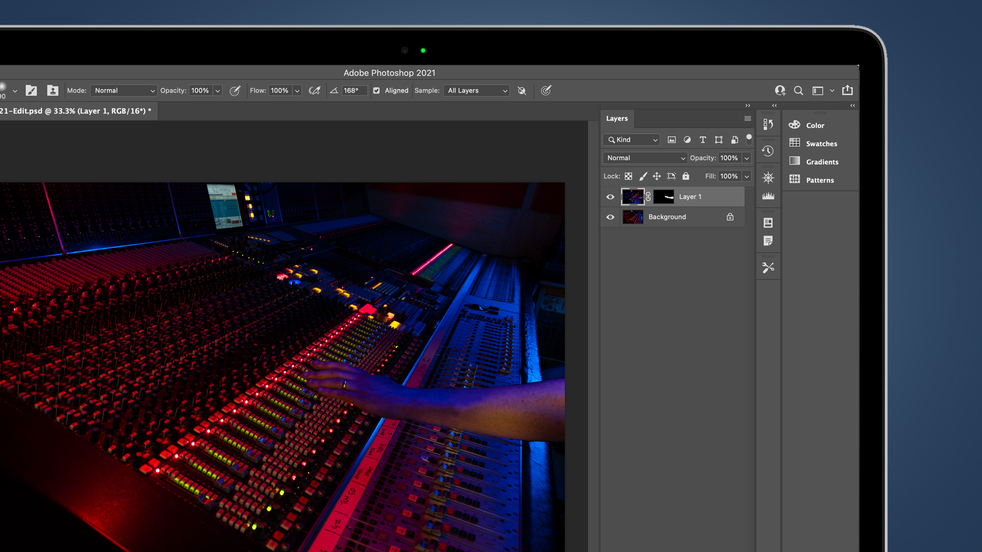Toggle the Brush Settings panel icon
Screen dimensions: 982x552
pos(31,90)
